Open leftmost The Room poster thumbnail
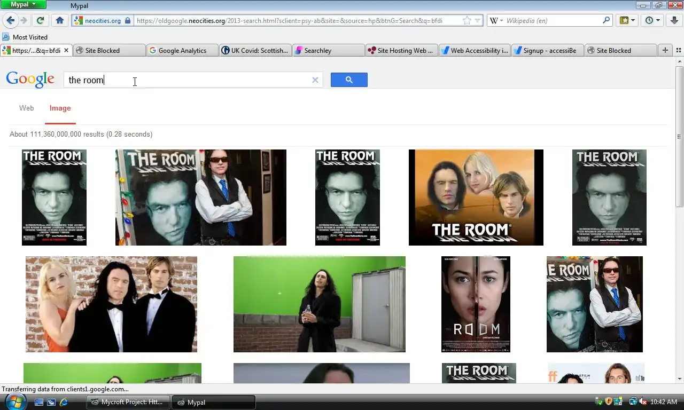This screenshot has width=684, height=410. (x=54, y=198)
